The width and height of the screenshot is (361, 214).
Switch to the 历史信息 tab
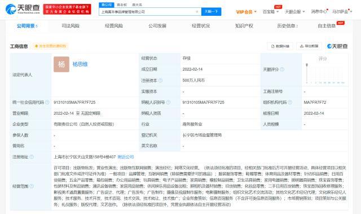point(287,26)
